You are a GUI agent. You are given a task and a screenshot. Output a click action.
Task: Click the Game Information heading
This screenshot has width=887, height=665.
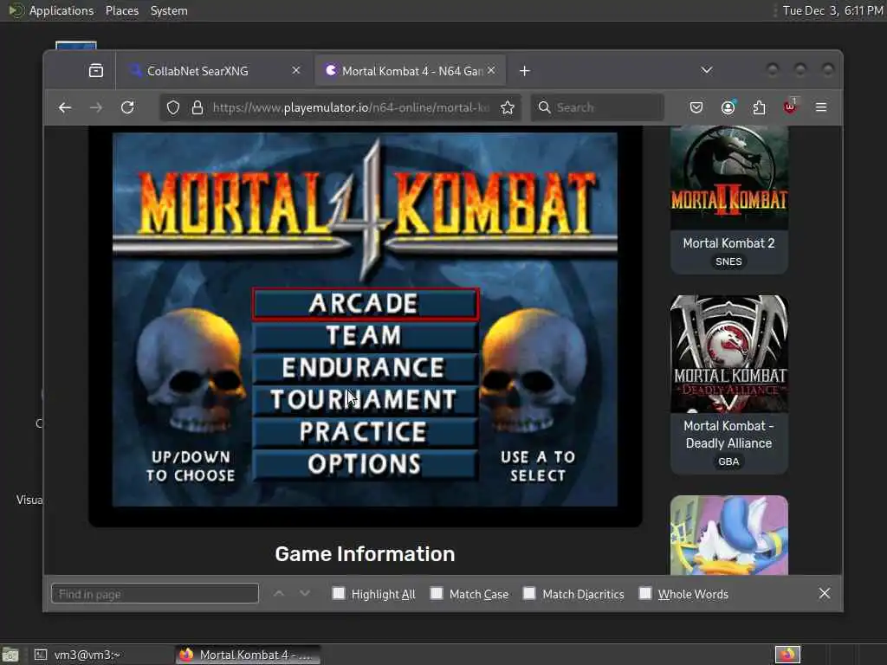pos(365,554)
